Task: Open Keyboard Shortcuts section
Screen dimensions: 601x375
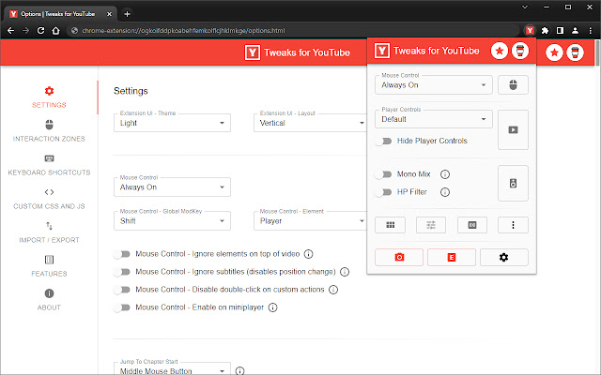Action: (x=49, y=164)
